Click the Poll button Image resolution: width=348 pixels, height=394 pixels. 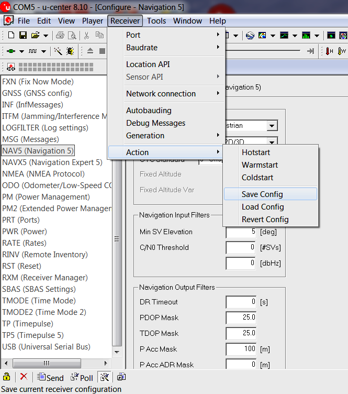coord(82,377)
